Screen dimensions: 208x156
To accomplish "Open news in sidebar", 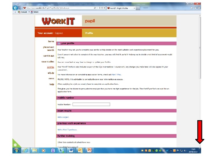I will (51, 79).
